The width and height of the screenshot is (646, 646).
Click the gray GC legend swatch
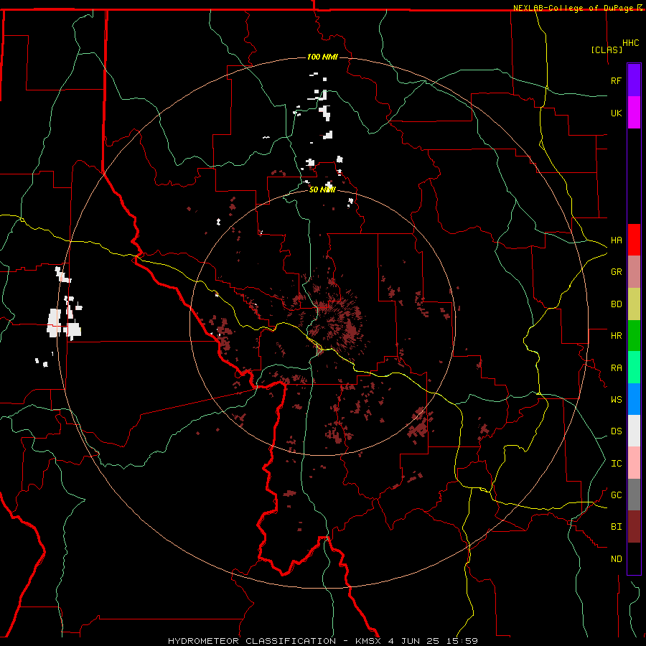634,495
